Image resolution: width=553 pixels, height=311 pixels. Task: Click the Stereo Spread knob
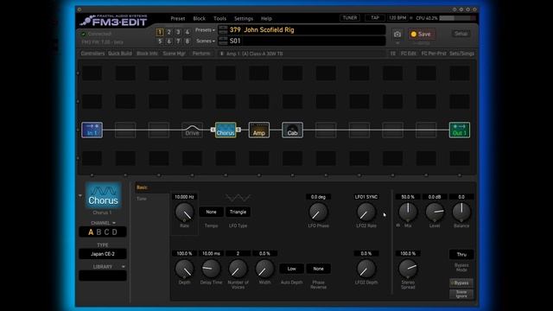408,269
